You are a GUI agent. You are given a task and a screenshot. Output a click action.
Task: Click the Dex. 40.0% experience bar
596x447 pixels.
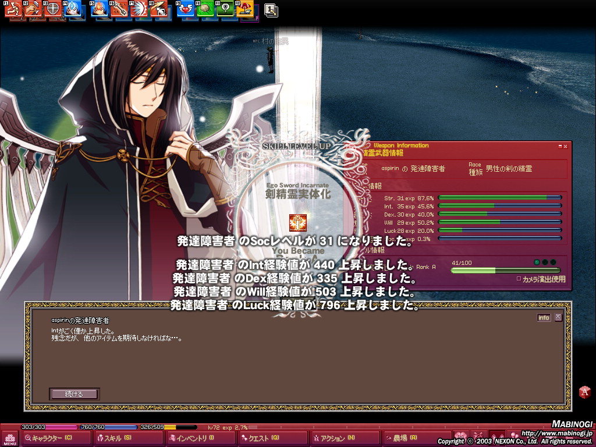coord(500,214)
